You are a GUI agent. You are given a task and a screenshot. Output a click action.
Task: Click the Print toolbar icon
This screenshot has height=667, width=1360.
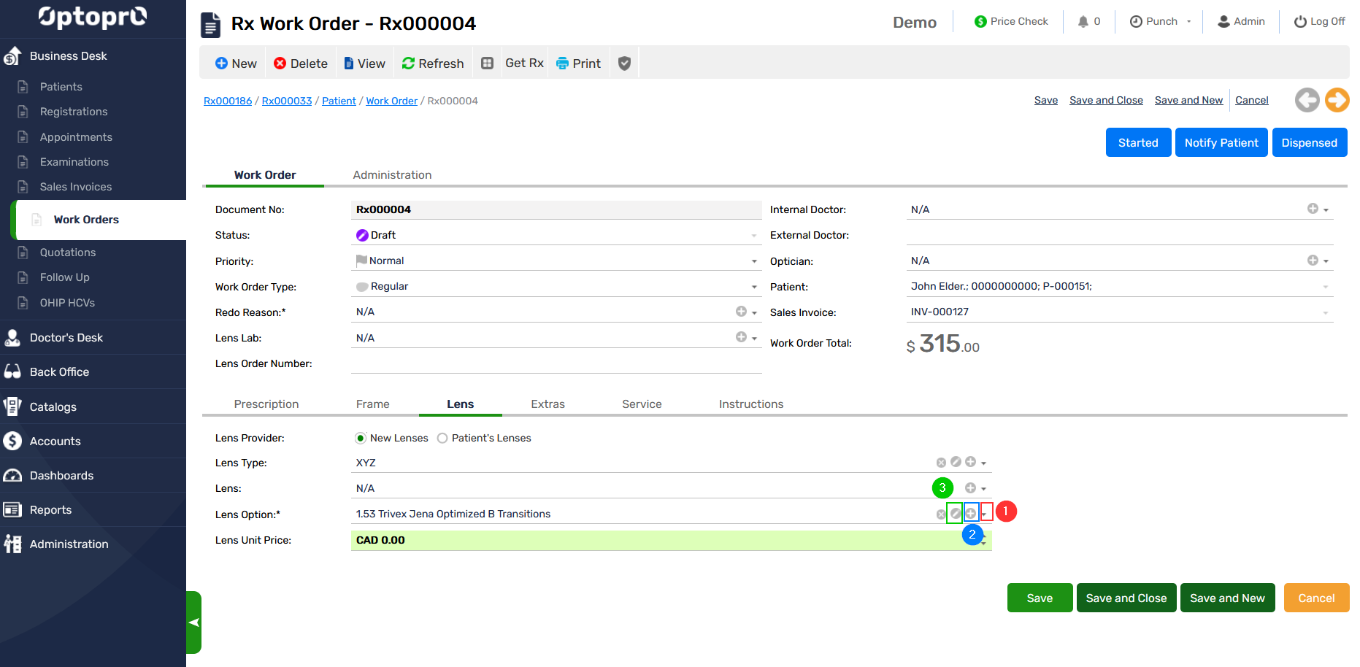562,63
